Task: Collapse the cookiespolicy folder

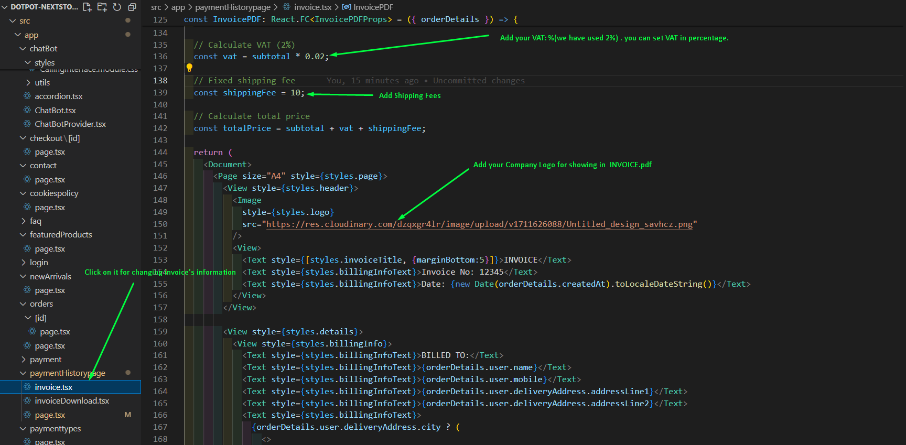Action: pyautogui.click(x=23, y=193)
